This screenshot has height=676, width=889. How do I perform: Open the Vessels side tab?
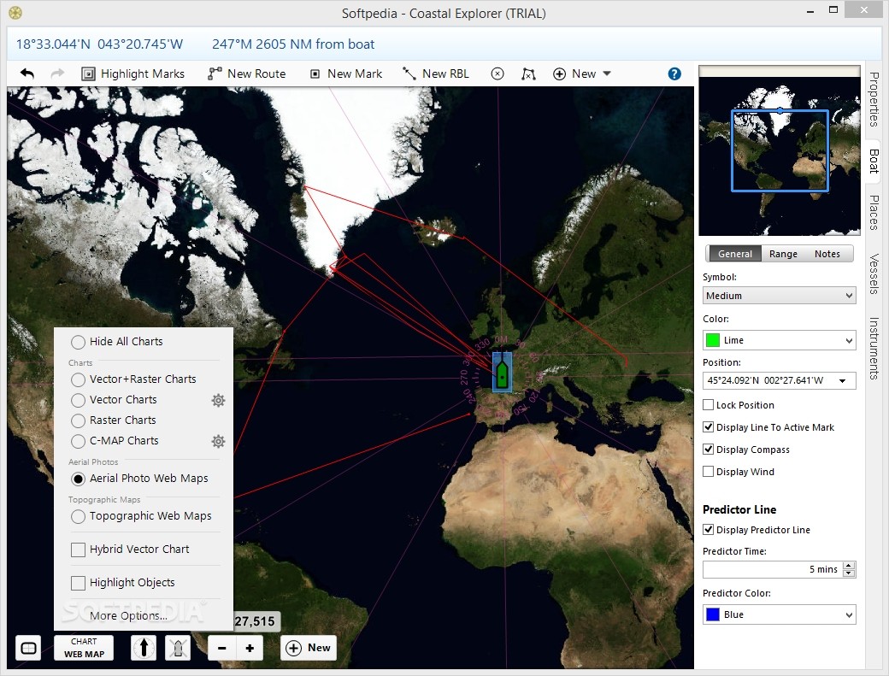[874, 273]
